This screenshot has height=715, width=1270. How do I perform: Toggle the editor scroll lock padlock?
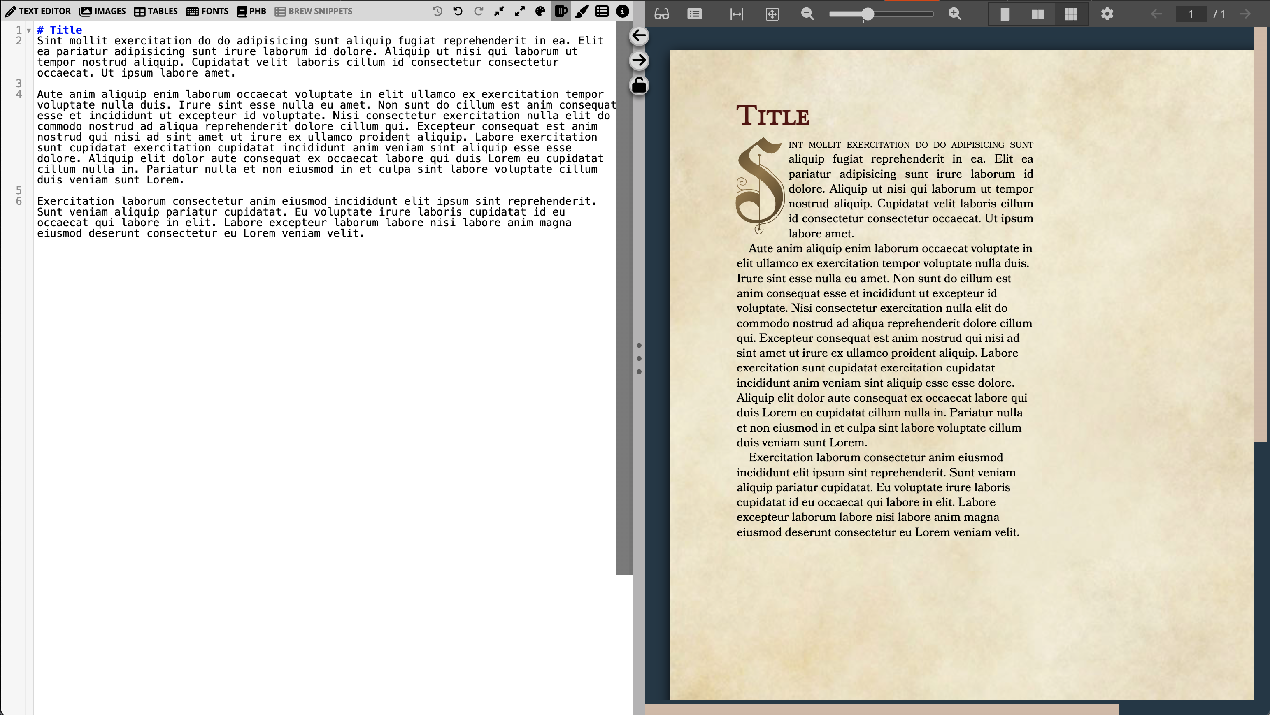point(639,86)
